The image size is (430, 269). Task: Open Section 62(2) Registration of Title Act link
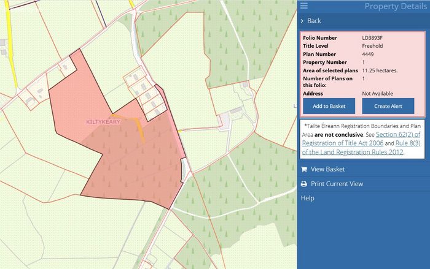pyautogui.click(x=361, y=138)
